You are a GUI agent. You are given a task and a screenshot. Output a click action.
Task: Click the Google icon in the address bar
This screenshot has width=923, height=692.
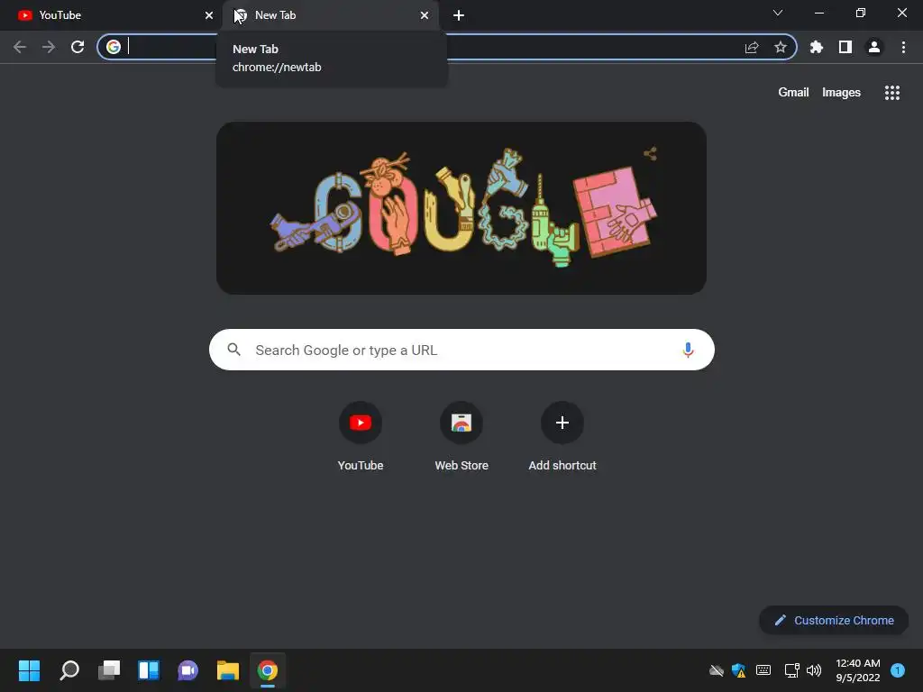click(114, 47)
